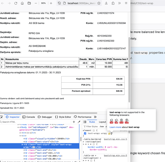Switch to the Console tab

(x=29, y=117)
